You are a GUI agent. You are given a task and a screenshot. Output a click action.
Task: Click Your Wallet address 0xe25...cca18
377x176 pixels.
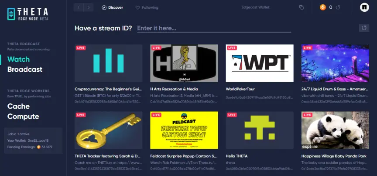tap(27, 140)
